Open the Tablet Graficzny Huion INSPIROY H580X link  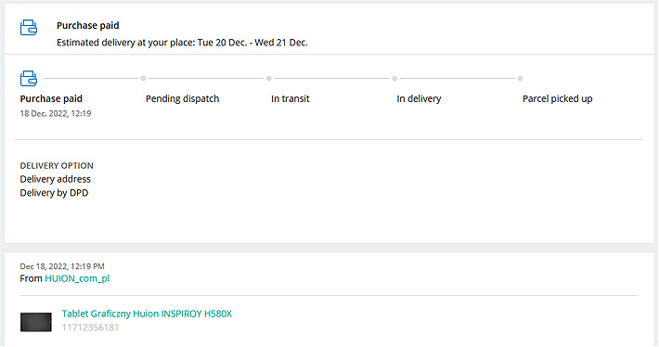(x=147, y=314)
